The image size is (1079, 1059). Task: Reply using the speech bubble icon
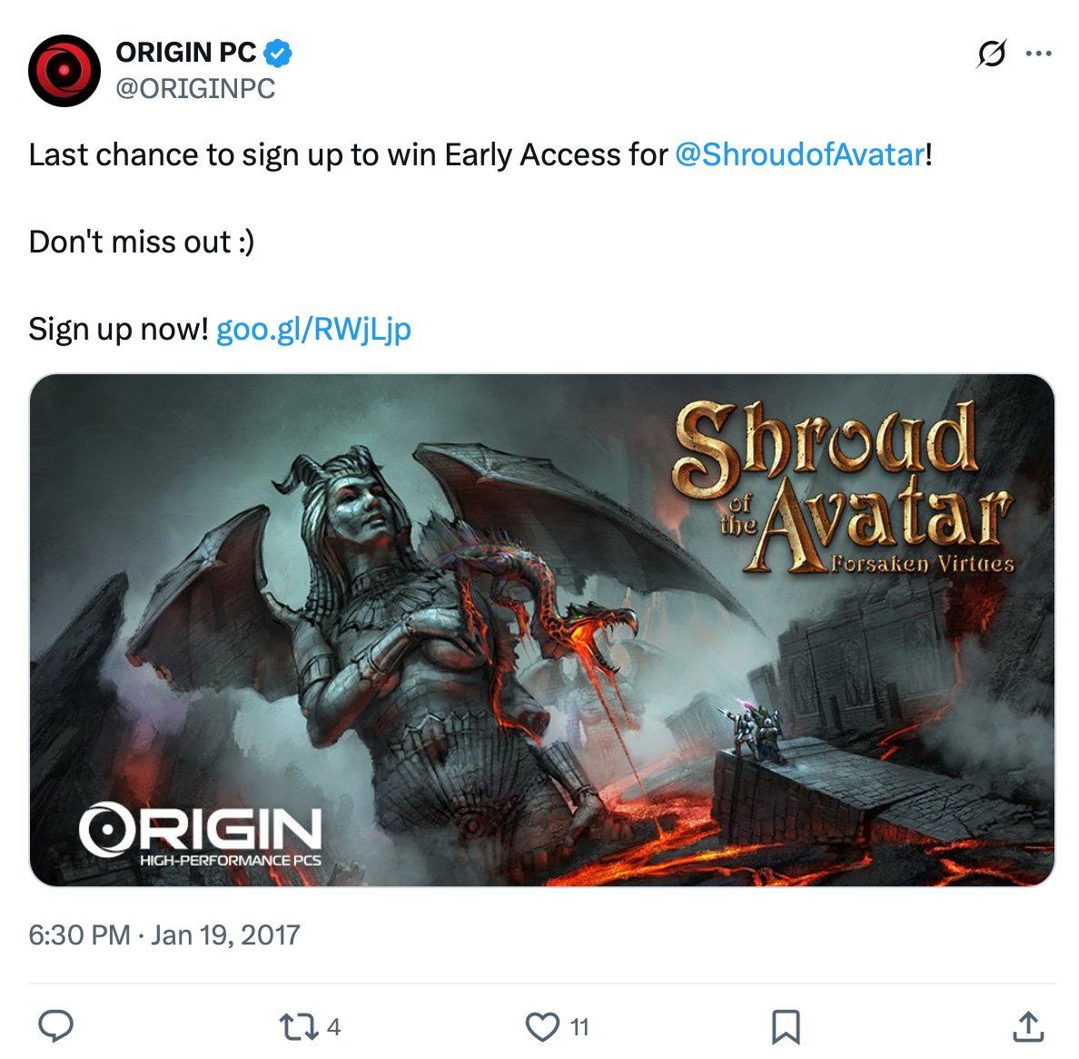pos(55,1026)
